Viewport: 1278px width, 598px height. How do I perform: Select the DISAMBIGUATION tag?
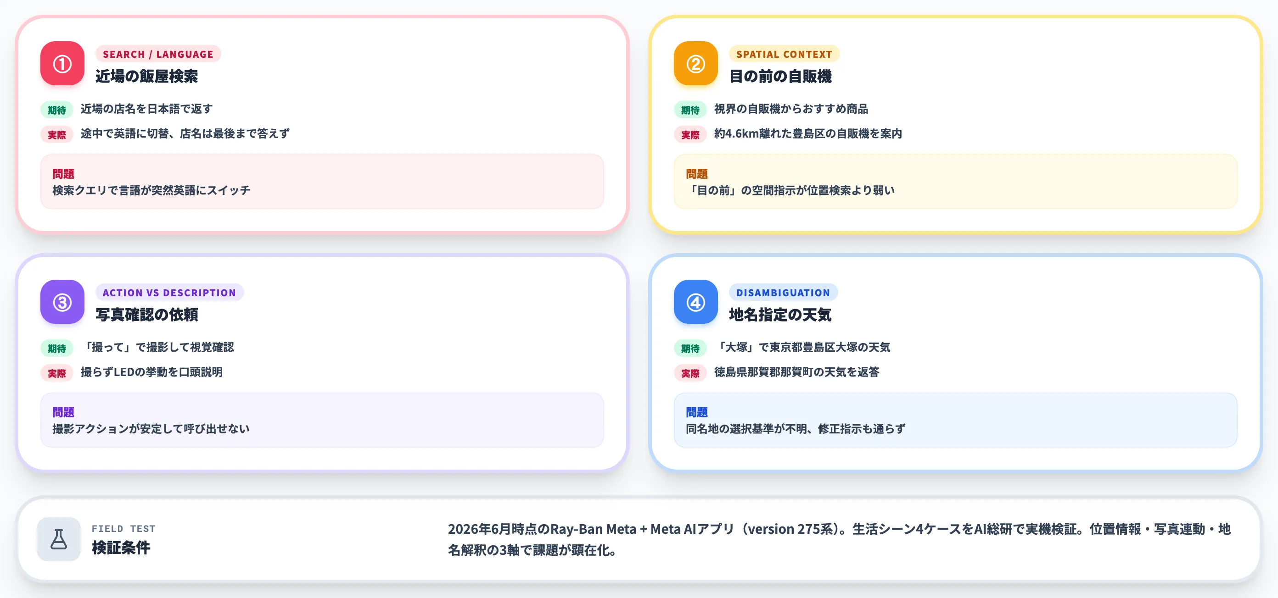pyautogui.click(x=783, y=292)
